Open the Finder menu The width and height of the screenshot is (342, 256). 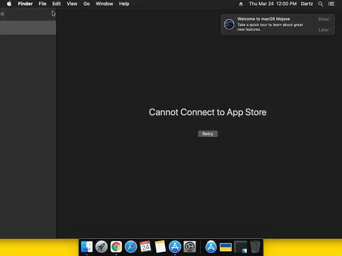[25, 4]
